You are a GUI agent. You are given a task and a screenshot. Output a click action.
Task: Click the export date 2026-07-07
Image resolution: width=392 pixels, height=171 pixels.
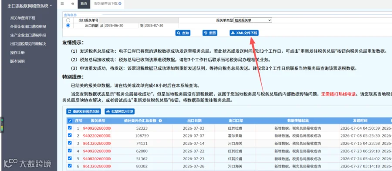(194, 136)
